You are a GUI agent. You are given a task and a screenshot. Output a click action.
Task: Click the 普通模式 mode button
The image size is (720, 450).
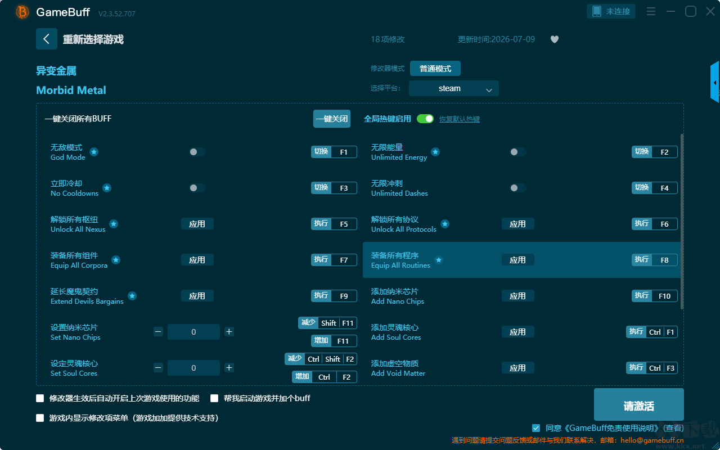click(x=435, y=69)
